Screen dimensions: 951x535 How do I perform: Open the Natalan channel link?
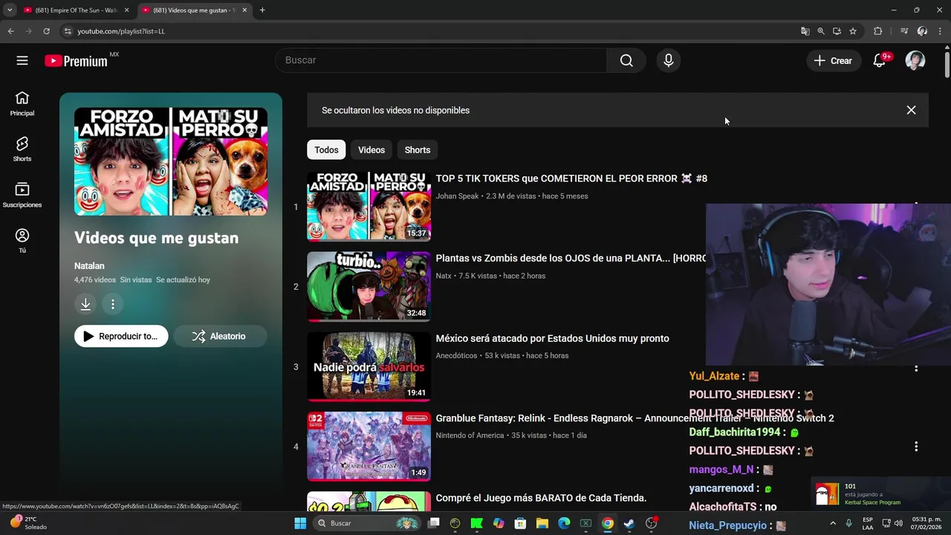coord(89,266)
